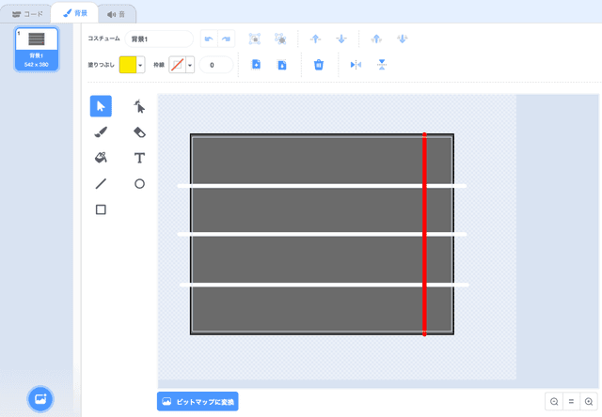Select the arrow Select tool
Image resolution: width=602 pixels, height=417 pixels.
point(101,106)
